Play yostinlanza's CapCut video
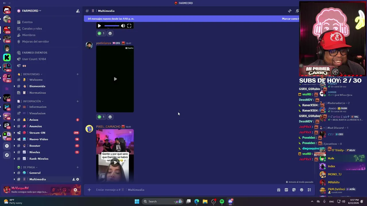The width and height of the screenshot is (367, 206). (115, 79)
